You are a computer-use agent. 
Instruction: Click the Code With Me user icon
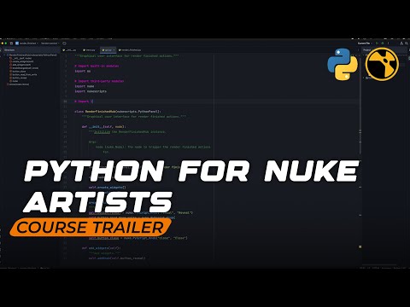click(401, 43)
